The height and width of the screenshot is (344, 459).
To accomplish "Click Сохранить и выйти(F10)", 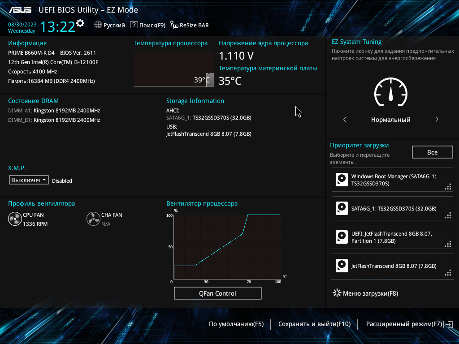I will [x=314, y=324].
